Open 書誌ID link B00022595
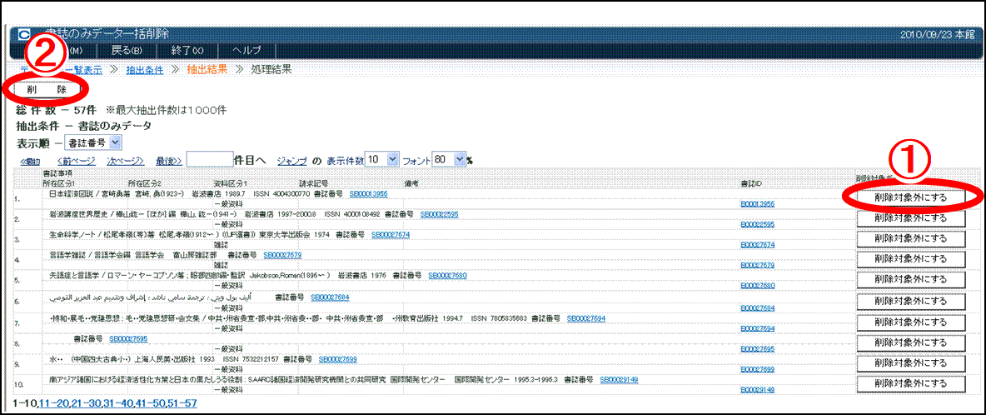 point(757,224)
